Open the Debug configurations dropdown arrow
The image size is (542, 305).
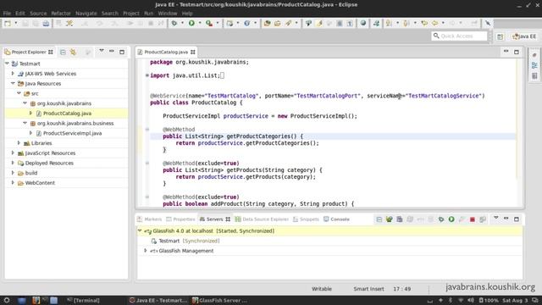(x=183, y=23)
